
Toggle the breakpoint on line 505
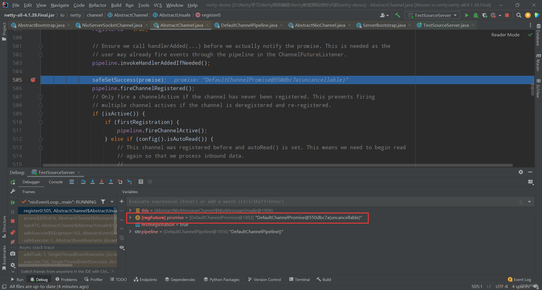tap(33, 80)
